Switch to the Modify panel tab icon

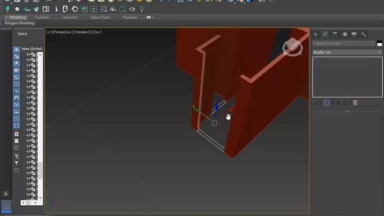[x=325, y=35]
